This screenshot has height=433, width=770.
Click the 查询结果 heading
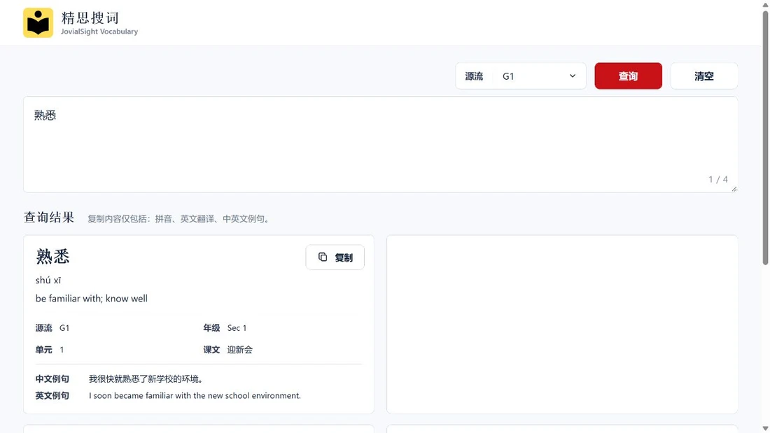[x=49, y=218]
